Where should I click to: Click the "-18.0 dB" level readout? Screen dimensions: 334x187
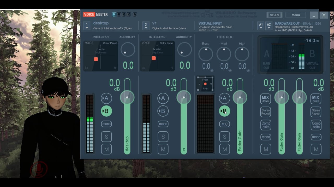point(311,41)
